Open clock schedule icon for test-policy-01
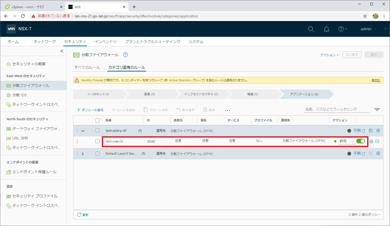This screenshot has height=226, width=390. 371,130
